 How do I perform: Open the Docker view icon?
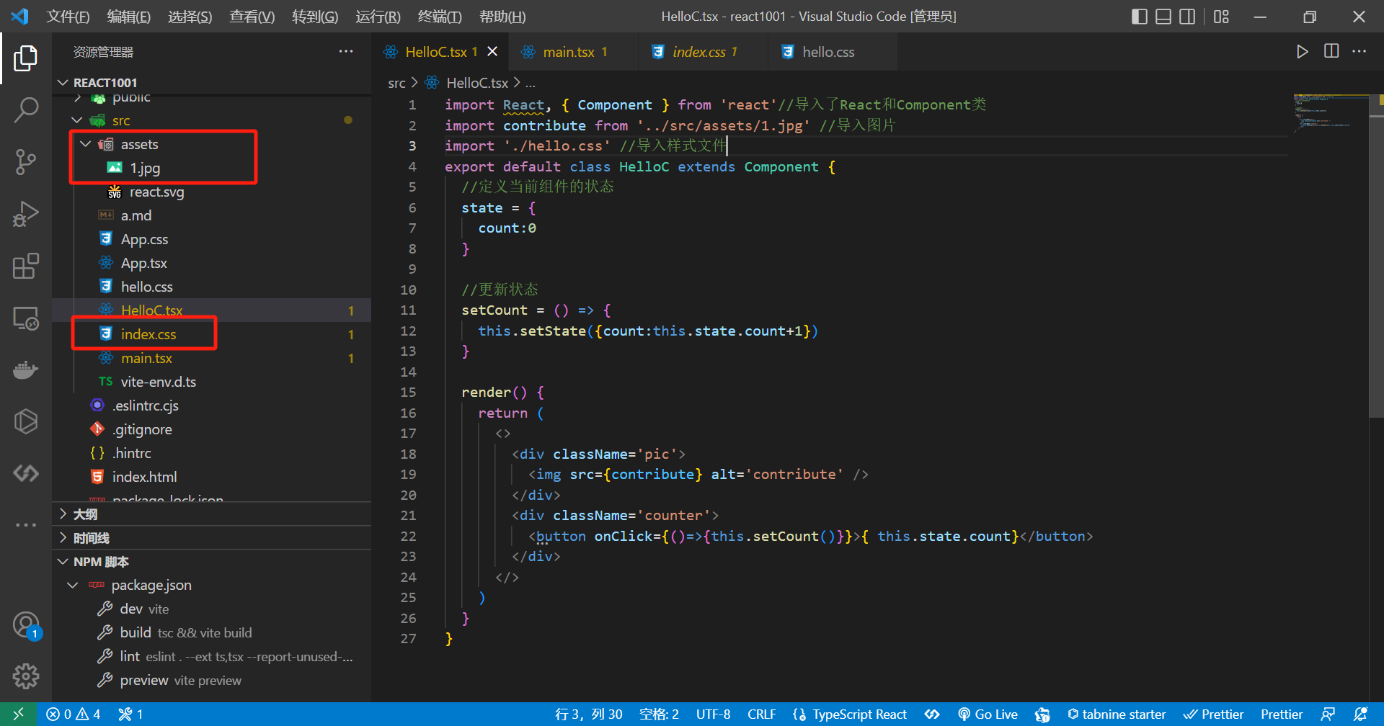pyautogui.click(x=26, y=370)
